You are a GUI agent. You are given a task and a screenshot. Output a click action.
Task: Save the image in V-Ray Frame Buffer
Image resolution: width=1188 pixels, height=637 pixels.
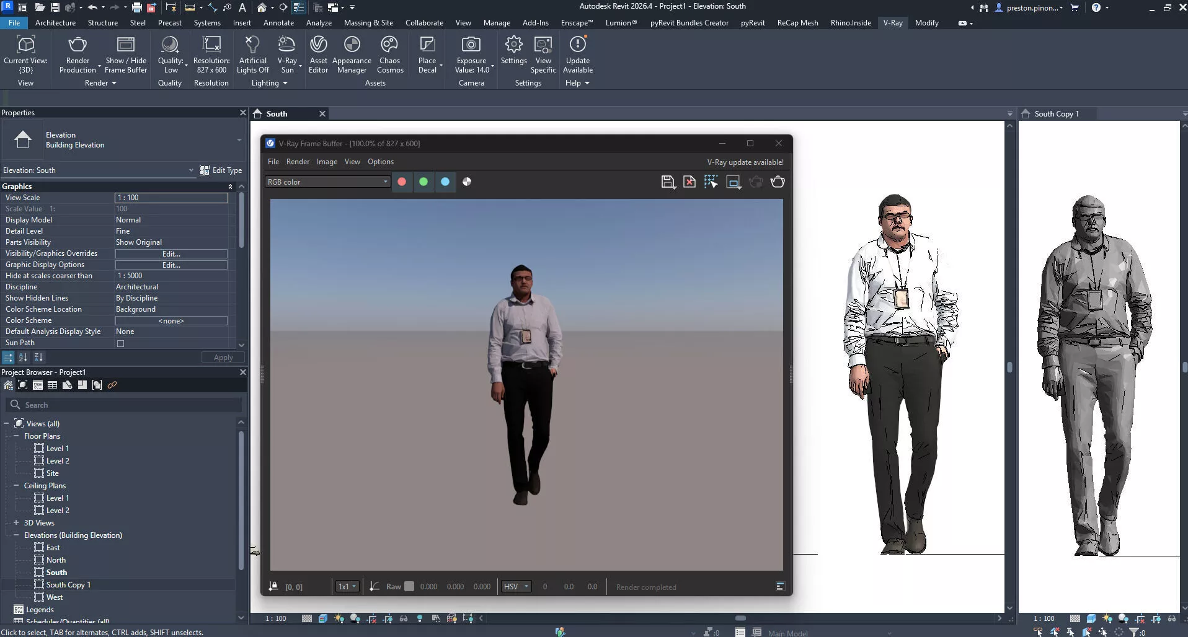coord(668,182)
